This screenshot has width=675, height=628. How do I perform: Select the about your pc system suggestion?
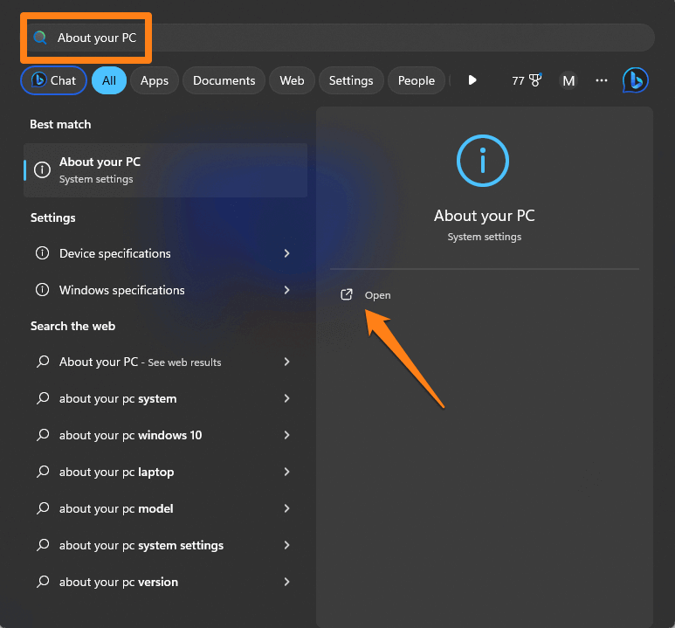click(x=165, y=398)
